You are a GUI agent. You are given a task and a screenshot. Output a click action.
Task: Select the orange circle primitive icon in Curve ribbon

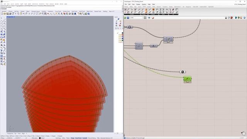153,10
